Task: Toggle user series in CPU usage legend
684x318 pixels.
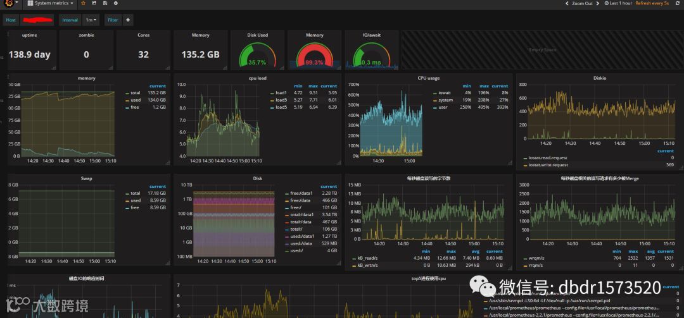Action: pos(443,107)
